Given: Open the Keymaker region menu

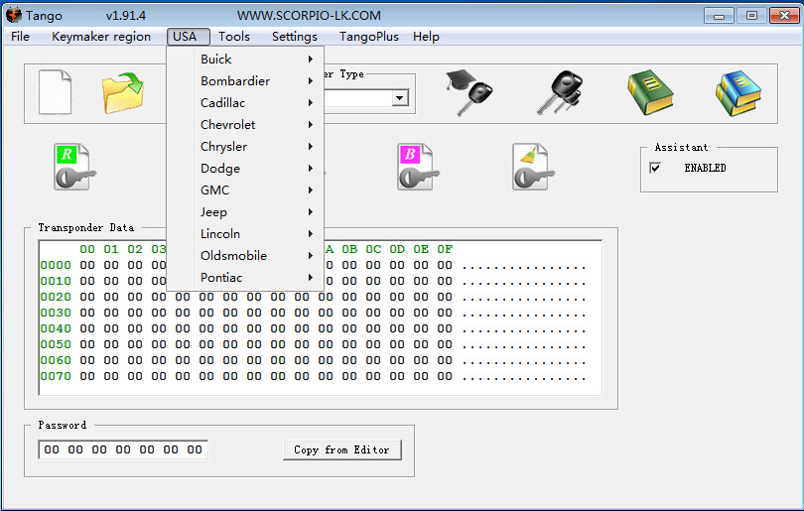Looking at the screenshot, I should 101,37.
